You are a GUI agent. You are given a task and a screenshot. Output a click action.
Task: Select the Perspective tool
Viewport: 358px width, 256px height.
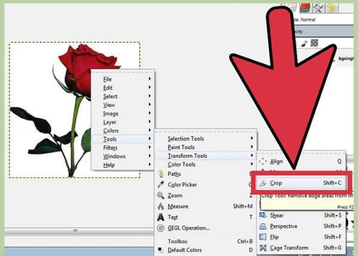click(x=301, y=226)
